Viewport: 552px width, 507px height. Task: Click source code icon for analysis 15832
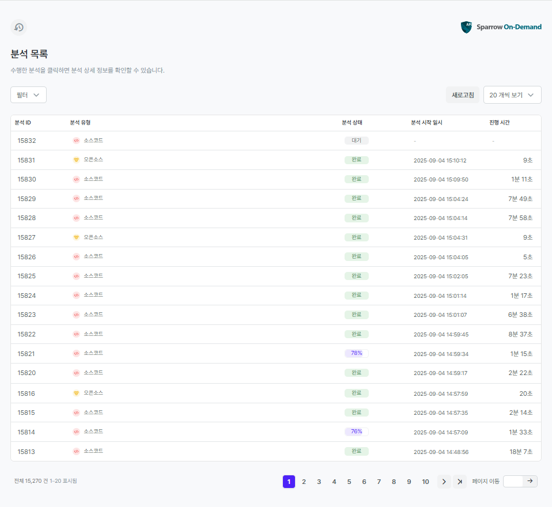76,141
